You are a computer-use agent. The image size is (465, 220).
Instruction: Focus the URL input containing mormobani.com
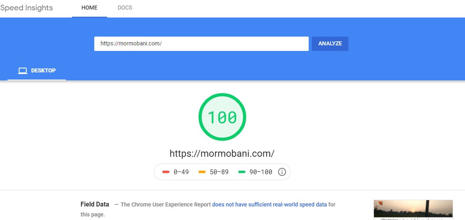pos(201,44)
